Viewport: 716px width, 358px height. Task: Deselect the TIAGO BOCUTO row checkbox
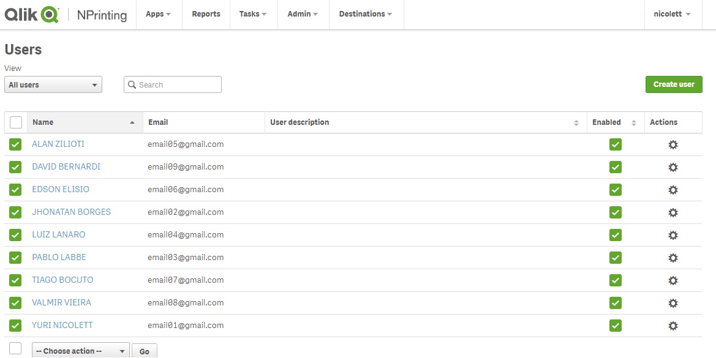tap(16, 280)
